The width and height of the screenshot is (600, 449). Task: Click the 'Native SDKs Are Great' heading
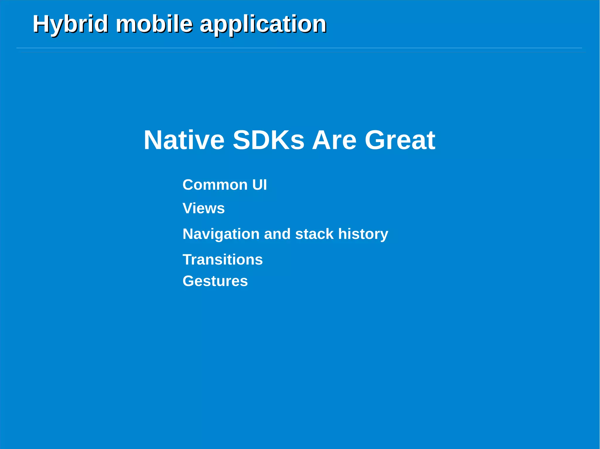coord(289,140)
